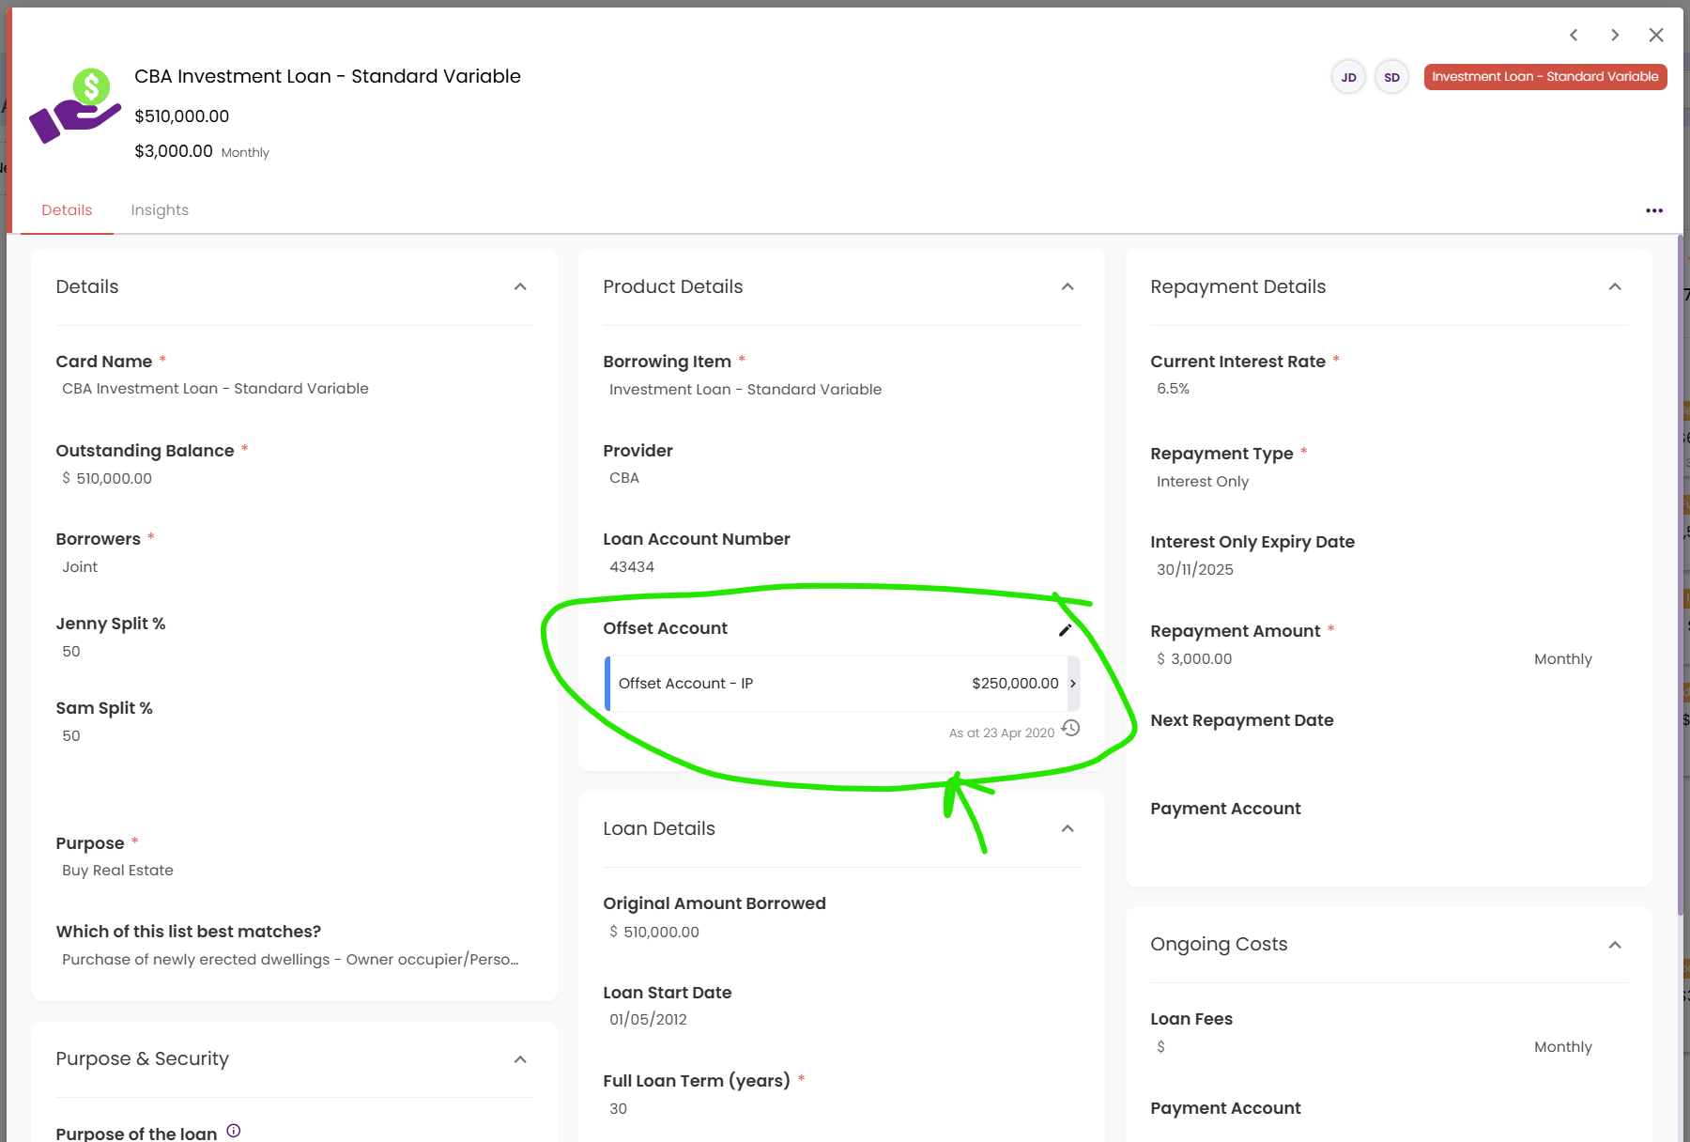Edit Jenny Split % value
Image resolution: width=1690 pixels, height=1142 pixels.
click(71, 652)
